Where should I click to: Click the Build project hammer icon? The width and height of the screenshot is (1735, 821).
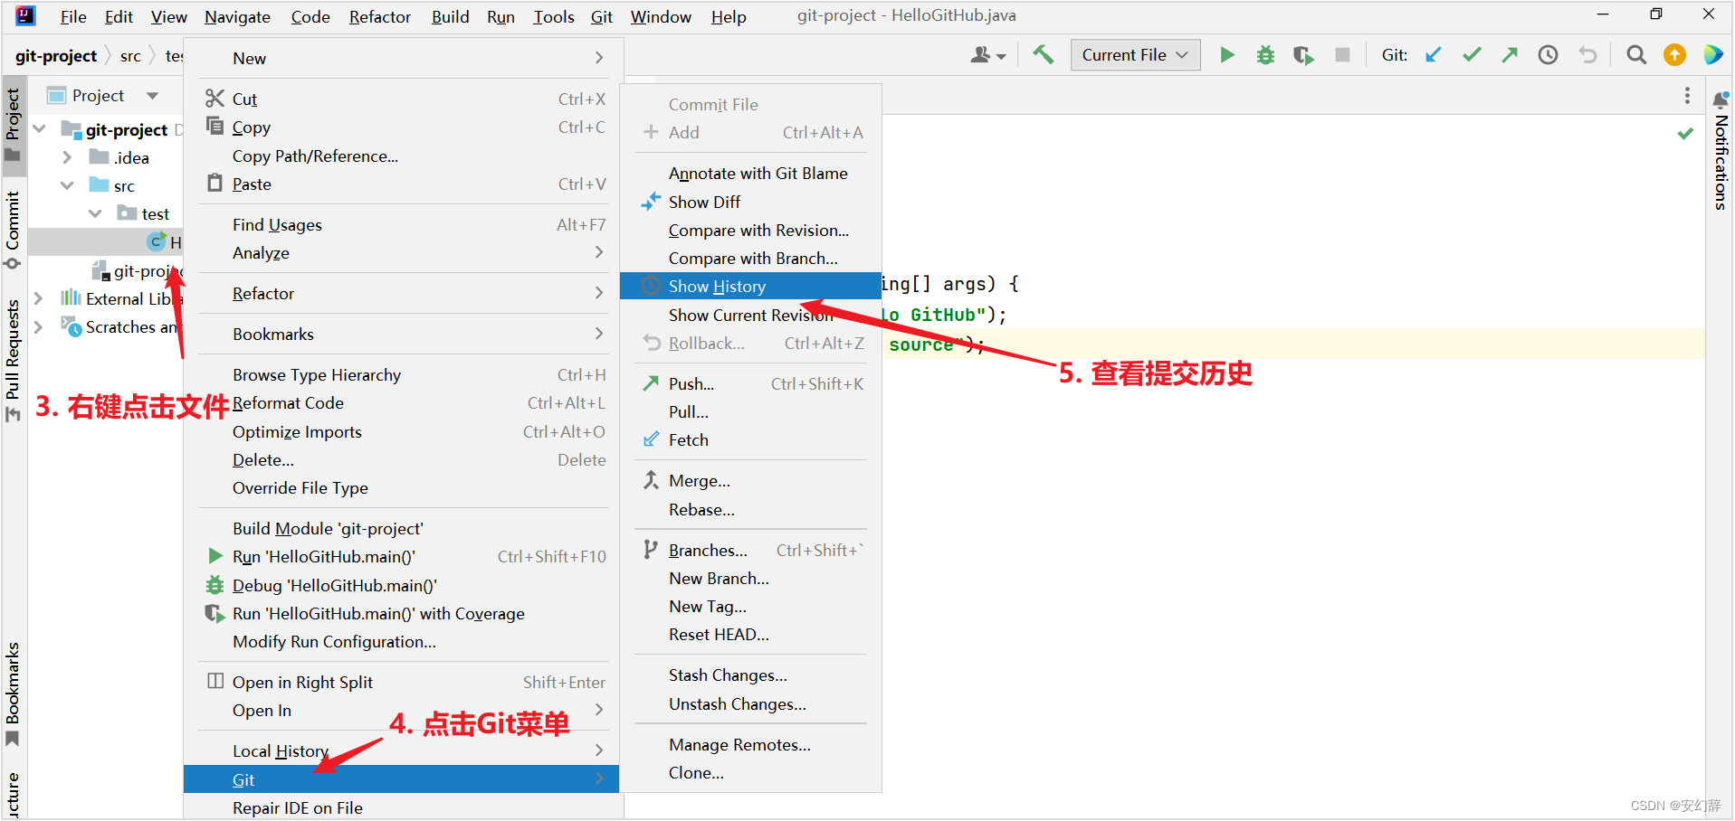coord(1043,55)
